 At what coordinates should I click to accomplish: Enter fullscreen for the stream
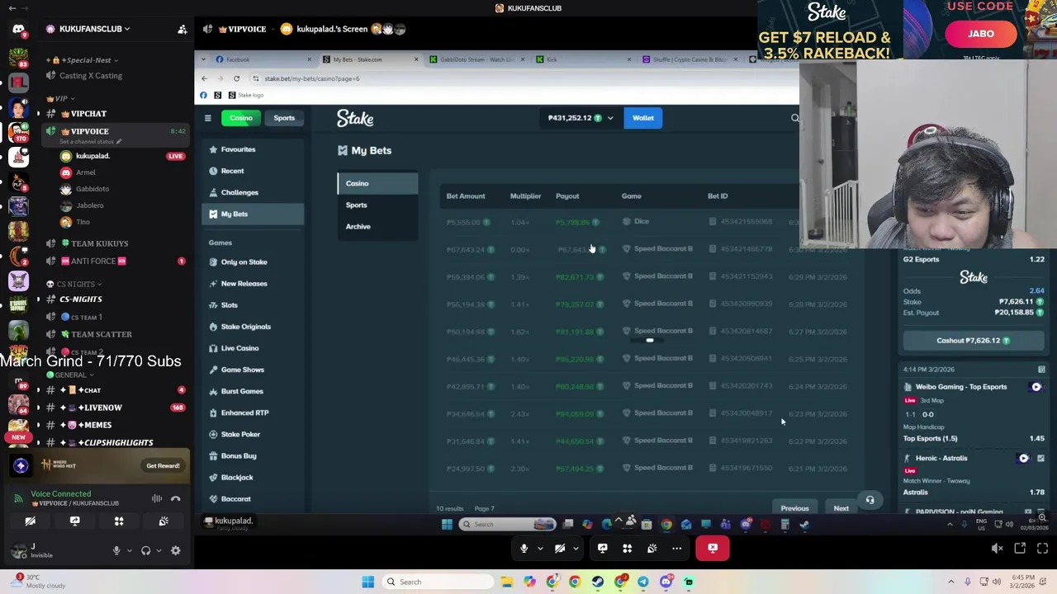(x=1042, y=548)
